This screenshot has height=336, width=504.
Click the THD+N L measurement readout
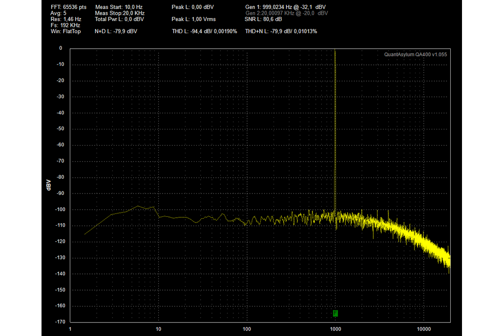(281, 31)
